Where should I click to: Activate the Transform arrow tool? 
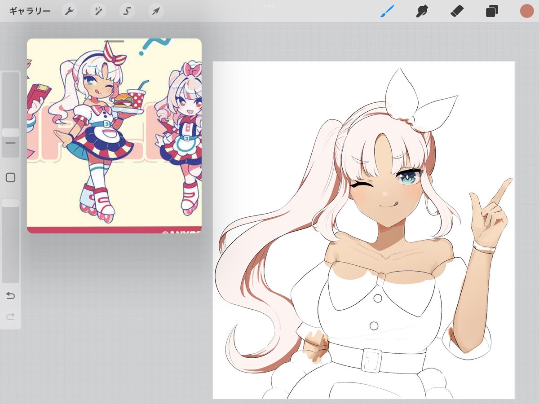pyautogui.click(x=155, y=11)
